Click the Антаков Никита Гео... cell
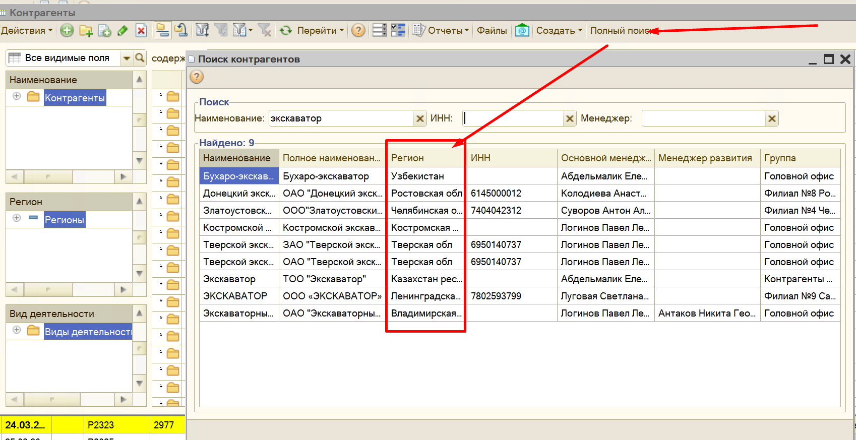This screenshot has height=440, width=856. 707,313
